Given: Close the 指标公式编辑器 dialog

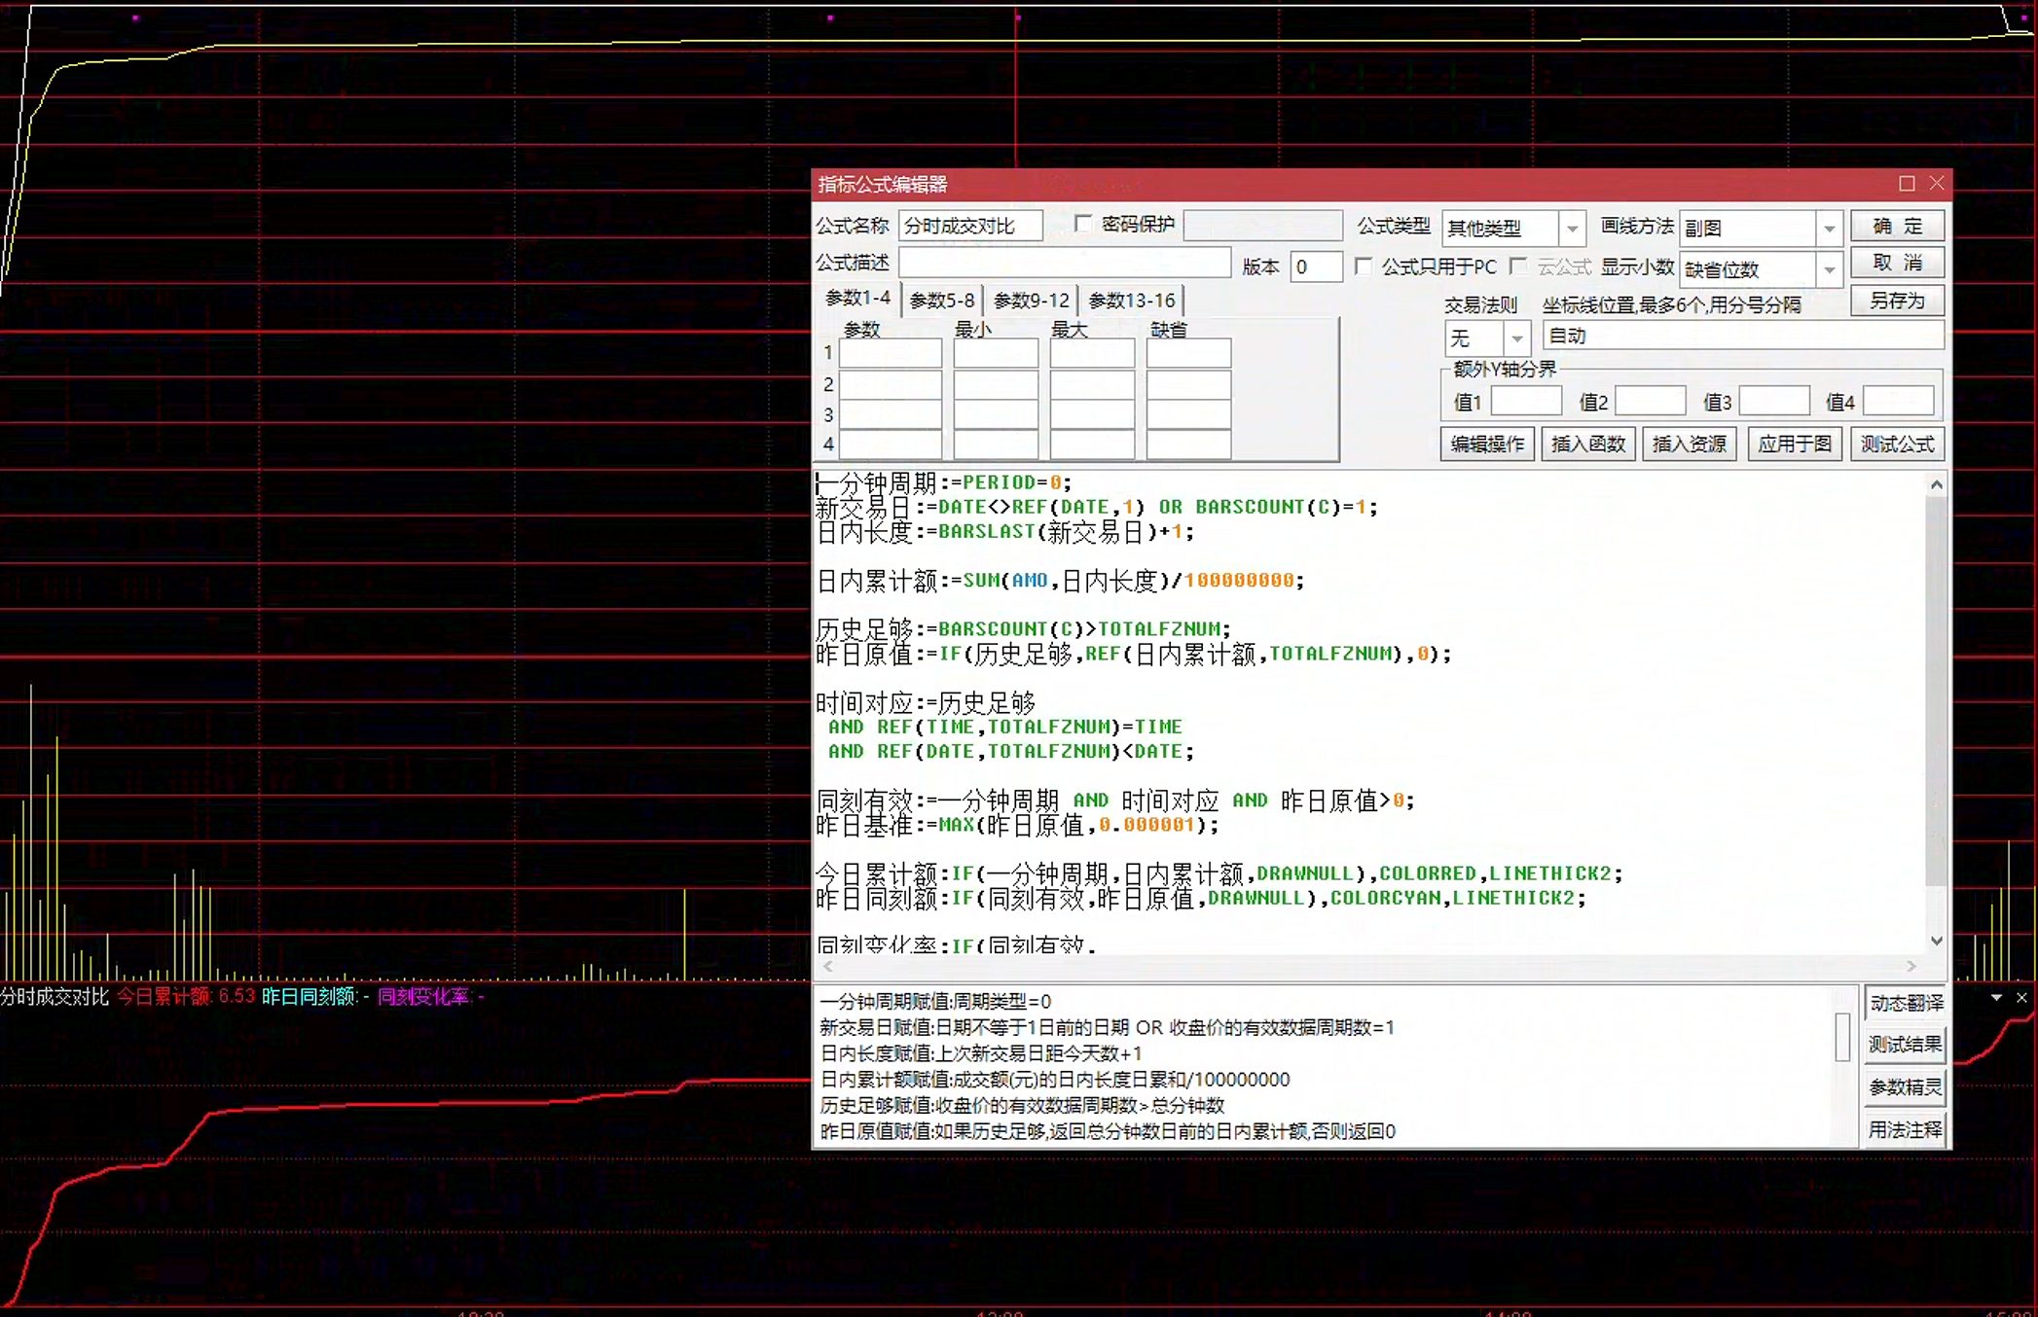Looking at the screenshot, I should pyautogui.click(x=1937, y=183).
